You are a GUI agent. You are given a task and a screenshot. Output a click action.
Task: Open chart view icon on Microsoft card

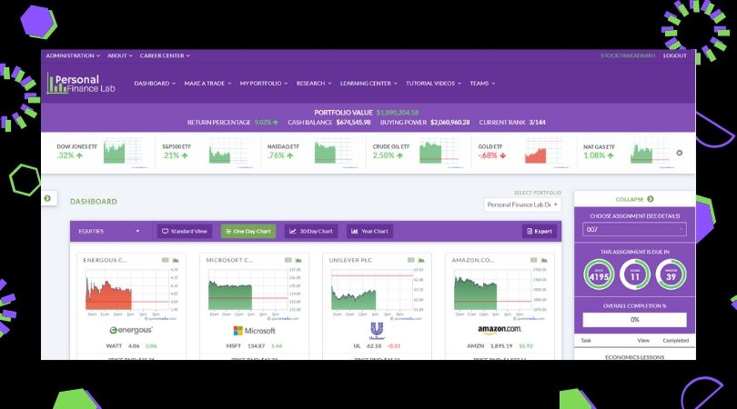[x=298, y=260]
